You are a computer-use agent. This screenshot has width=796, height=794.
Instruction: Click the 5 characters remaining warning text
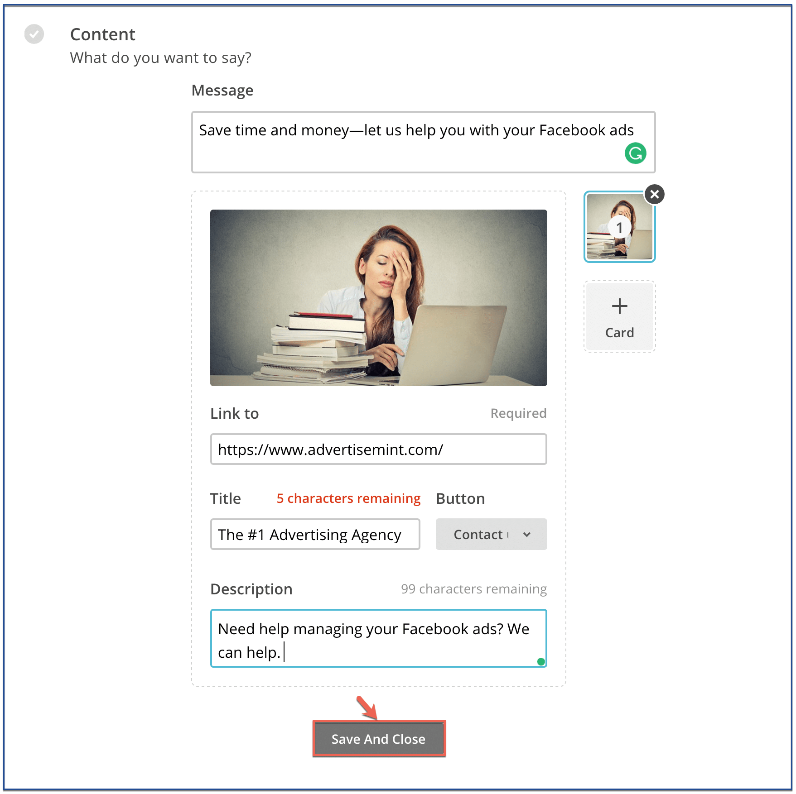(348, 498)
